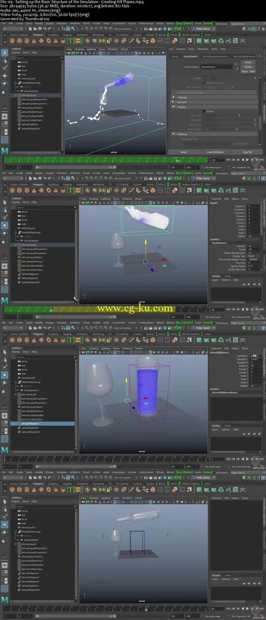Create a polygon sphere from the first frame's shelf
266x620 pixels.
click(x=13, y=41)
